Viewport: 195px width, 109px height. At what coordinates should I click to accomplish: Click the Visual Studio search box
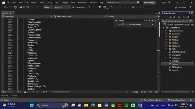coord(123,2)
